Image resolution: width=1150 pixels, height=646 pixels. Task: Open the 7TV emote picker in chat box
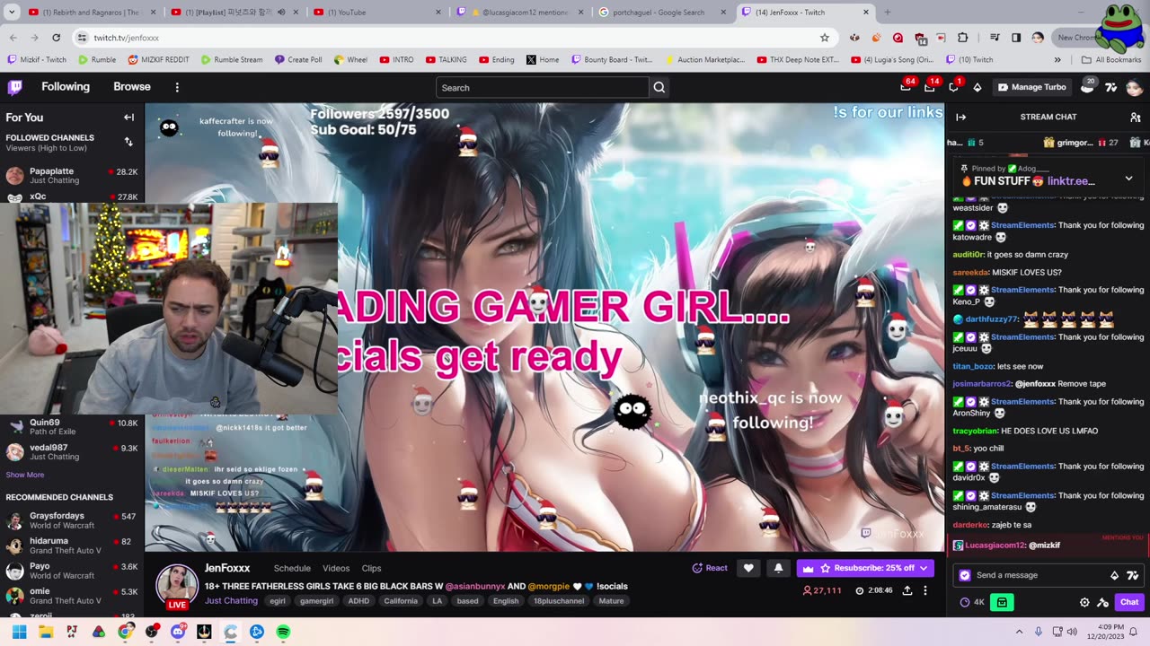(1132, 575)
